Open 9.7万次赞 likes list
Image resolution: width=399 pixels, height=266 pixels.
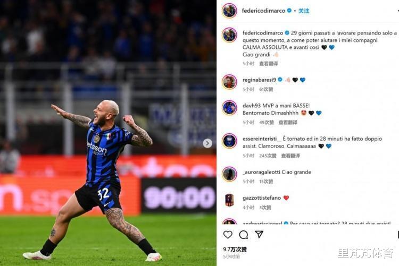235,249
